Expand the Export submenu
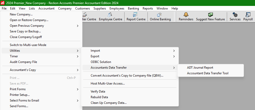255x110 pixels. pyautogui.click(x=95, y=56)
